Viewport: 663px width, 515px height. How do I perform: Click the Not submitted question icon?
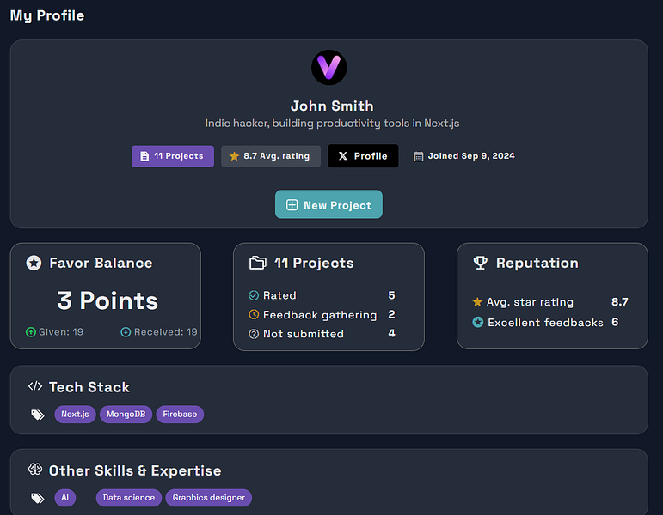(x=254, y=334)
